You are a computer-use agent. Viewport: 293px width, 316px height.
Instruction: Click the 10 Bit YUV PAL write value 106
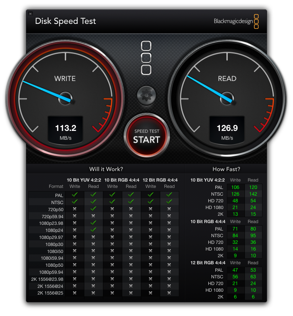tap(235, 187)
